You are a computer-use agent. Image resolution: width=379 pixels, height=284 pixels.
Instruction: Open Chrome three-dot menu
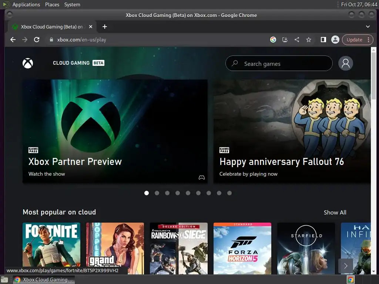point(368,40)
